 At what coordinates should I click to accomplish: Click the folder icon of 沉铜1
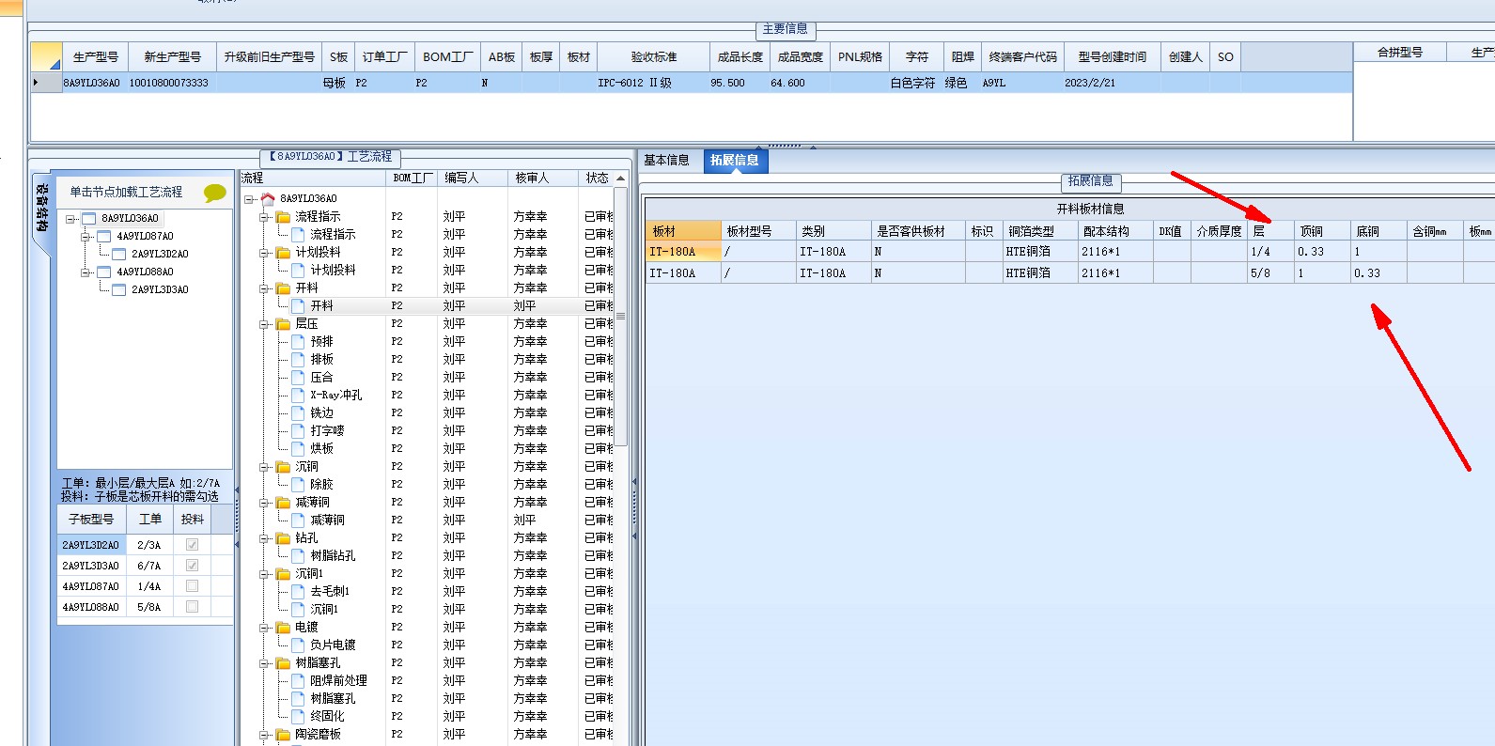283,573
